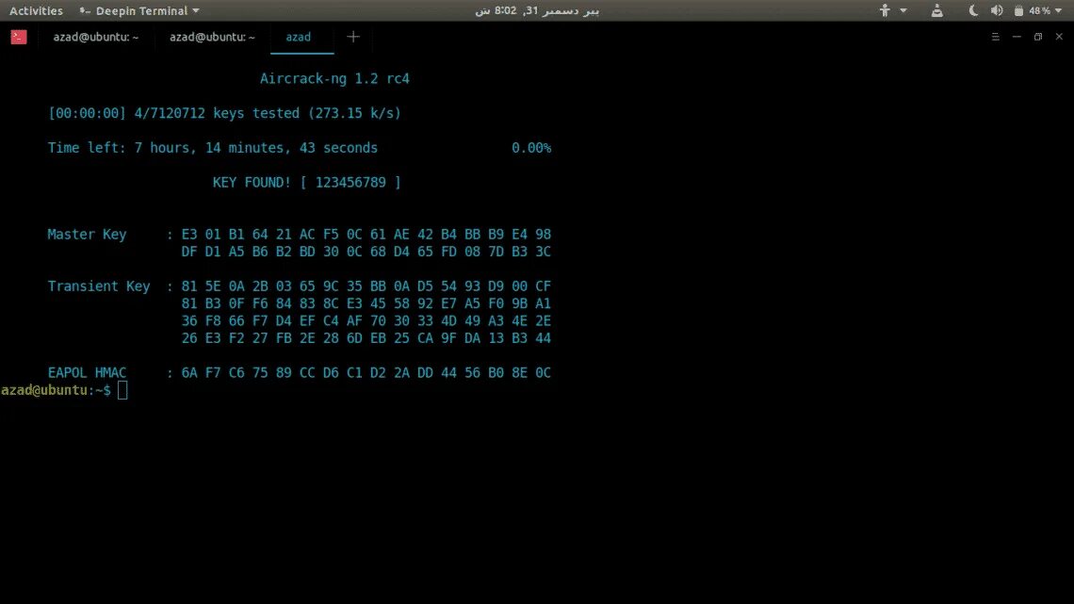Click the Master Key first hex row
This screenshot has height=604, width=1074.
coord(366,235)
